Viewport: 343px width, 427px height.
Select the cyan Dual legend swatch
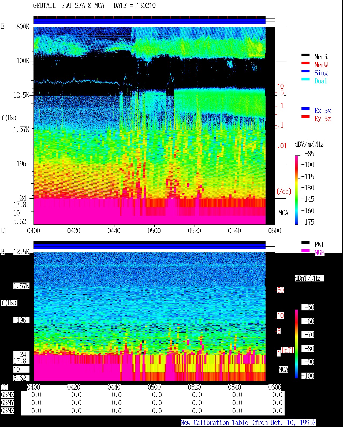tap(305, 79)
